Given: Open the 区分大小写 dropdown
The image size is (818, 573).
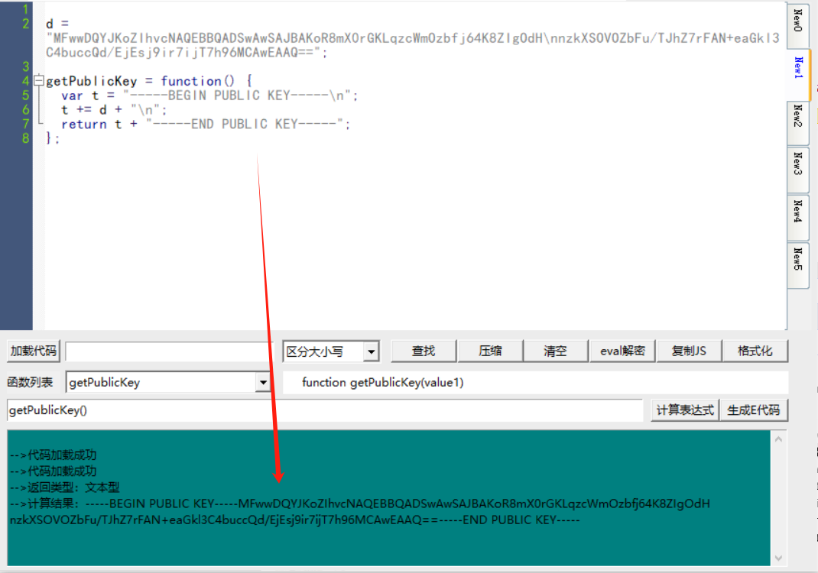Looking at the screenshot, I should point(371,351).
